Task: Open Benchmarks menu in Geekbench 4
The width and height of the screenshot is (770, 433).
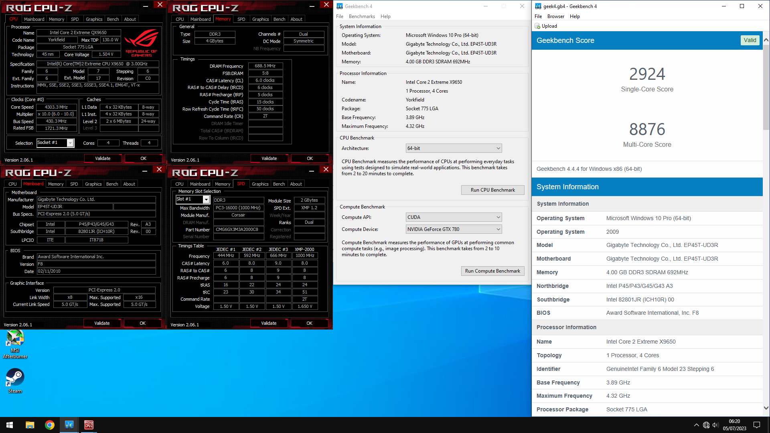Action: (362, 16)
